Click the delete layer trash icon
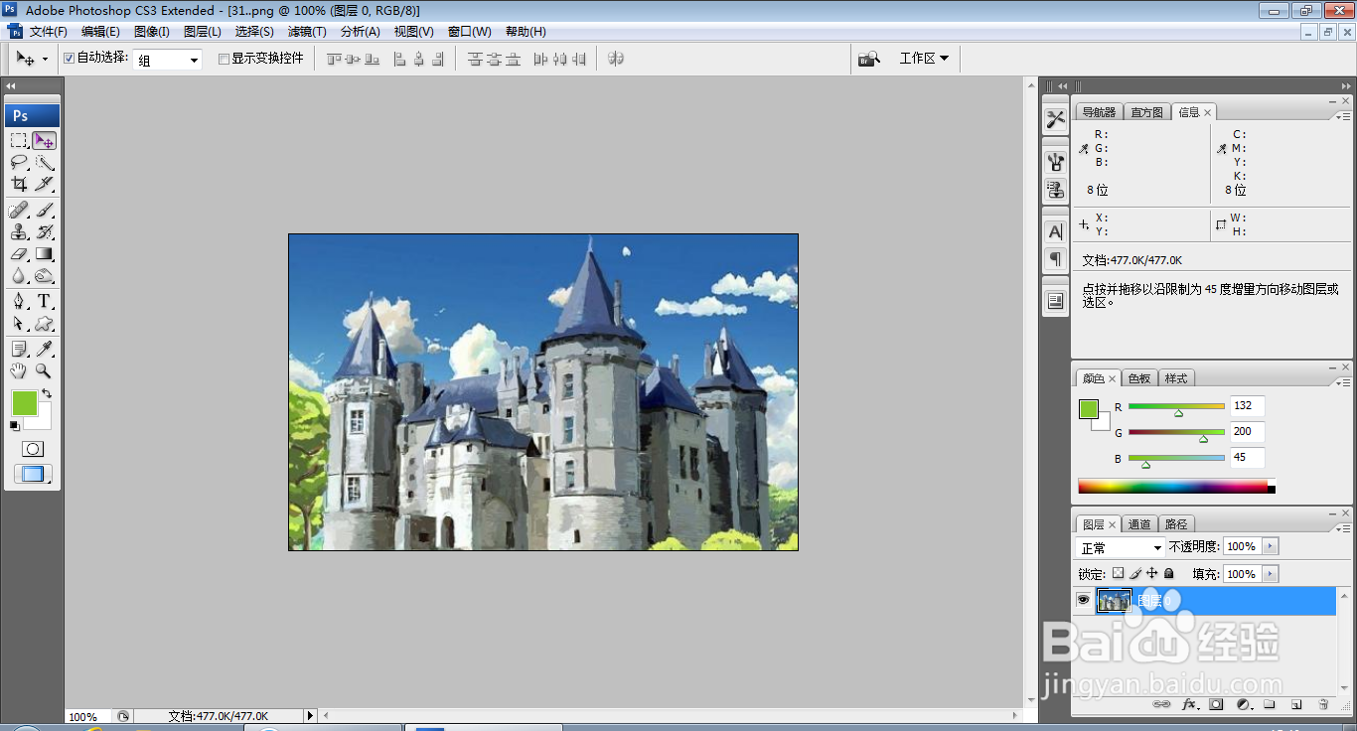1357x731 pixels. [1323, 704]
